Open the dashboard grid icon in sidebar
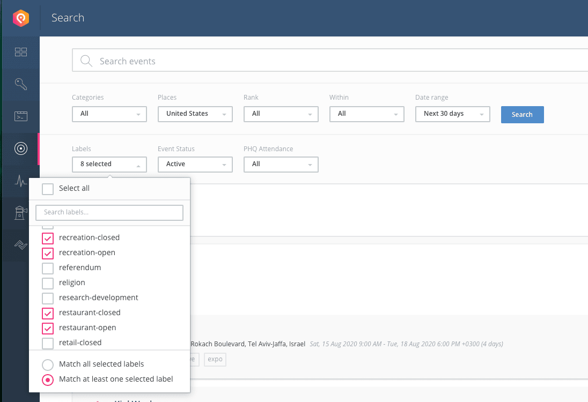The height and width of the screenshot is (402, 588). tap(20, 52)
